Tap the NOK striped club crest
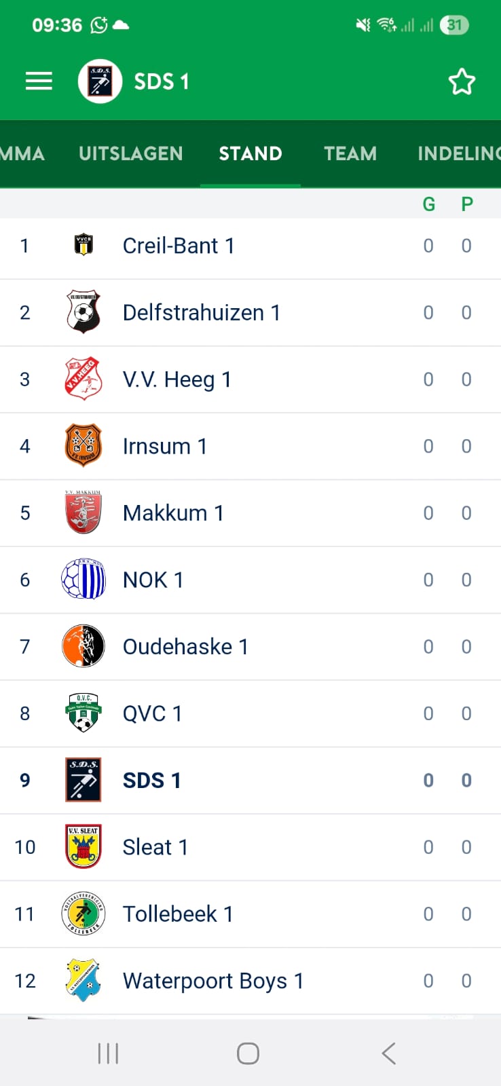Screen dimensions: 501x1086 click(x=83, y=580)
